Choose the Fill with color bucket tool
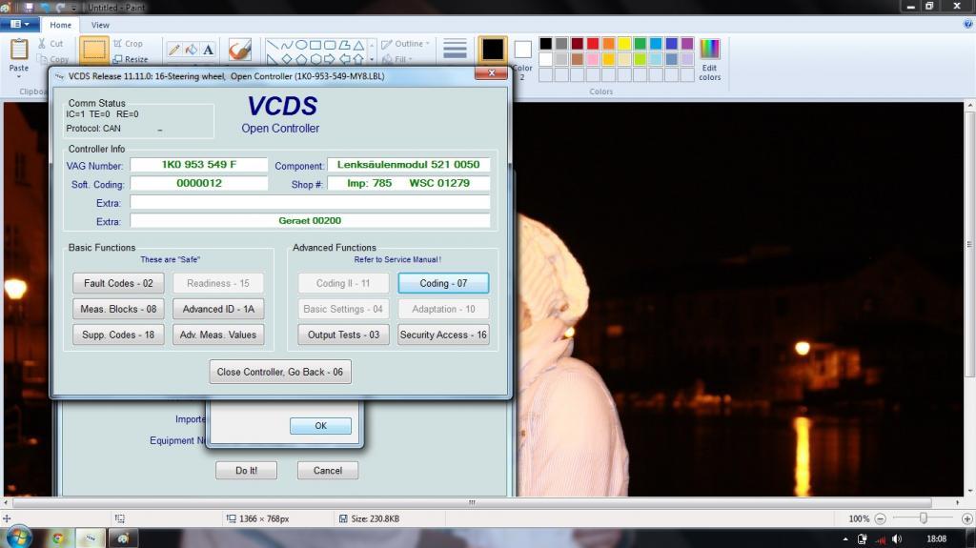 point(191,50)
